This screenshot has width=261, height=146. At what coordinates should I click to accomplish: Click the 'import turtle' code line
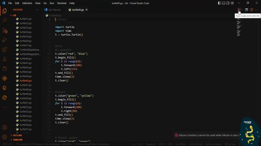(65, 27)
